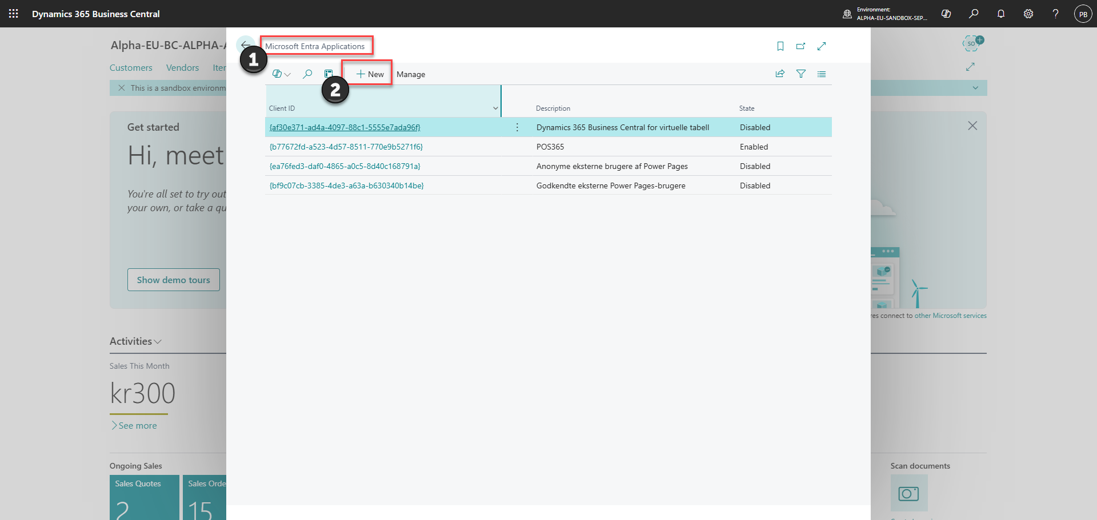The height and width of the screenshot is (520, 1097).
Task: Open Client ID column header dropdown
Action: tap(495, 108)
